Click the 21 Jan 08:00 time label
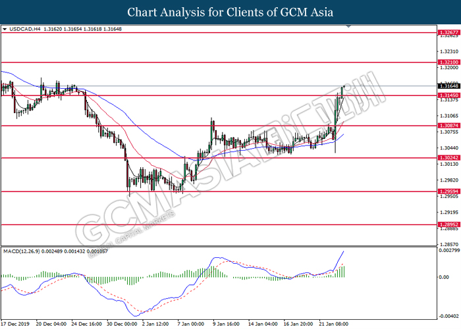The height and width of the screenshot is (329, 461). [334, 324]
